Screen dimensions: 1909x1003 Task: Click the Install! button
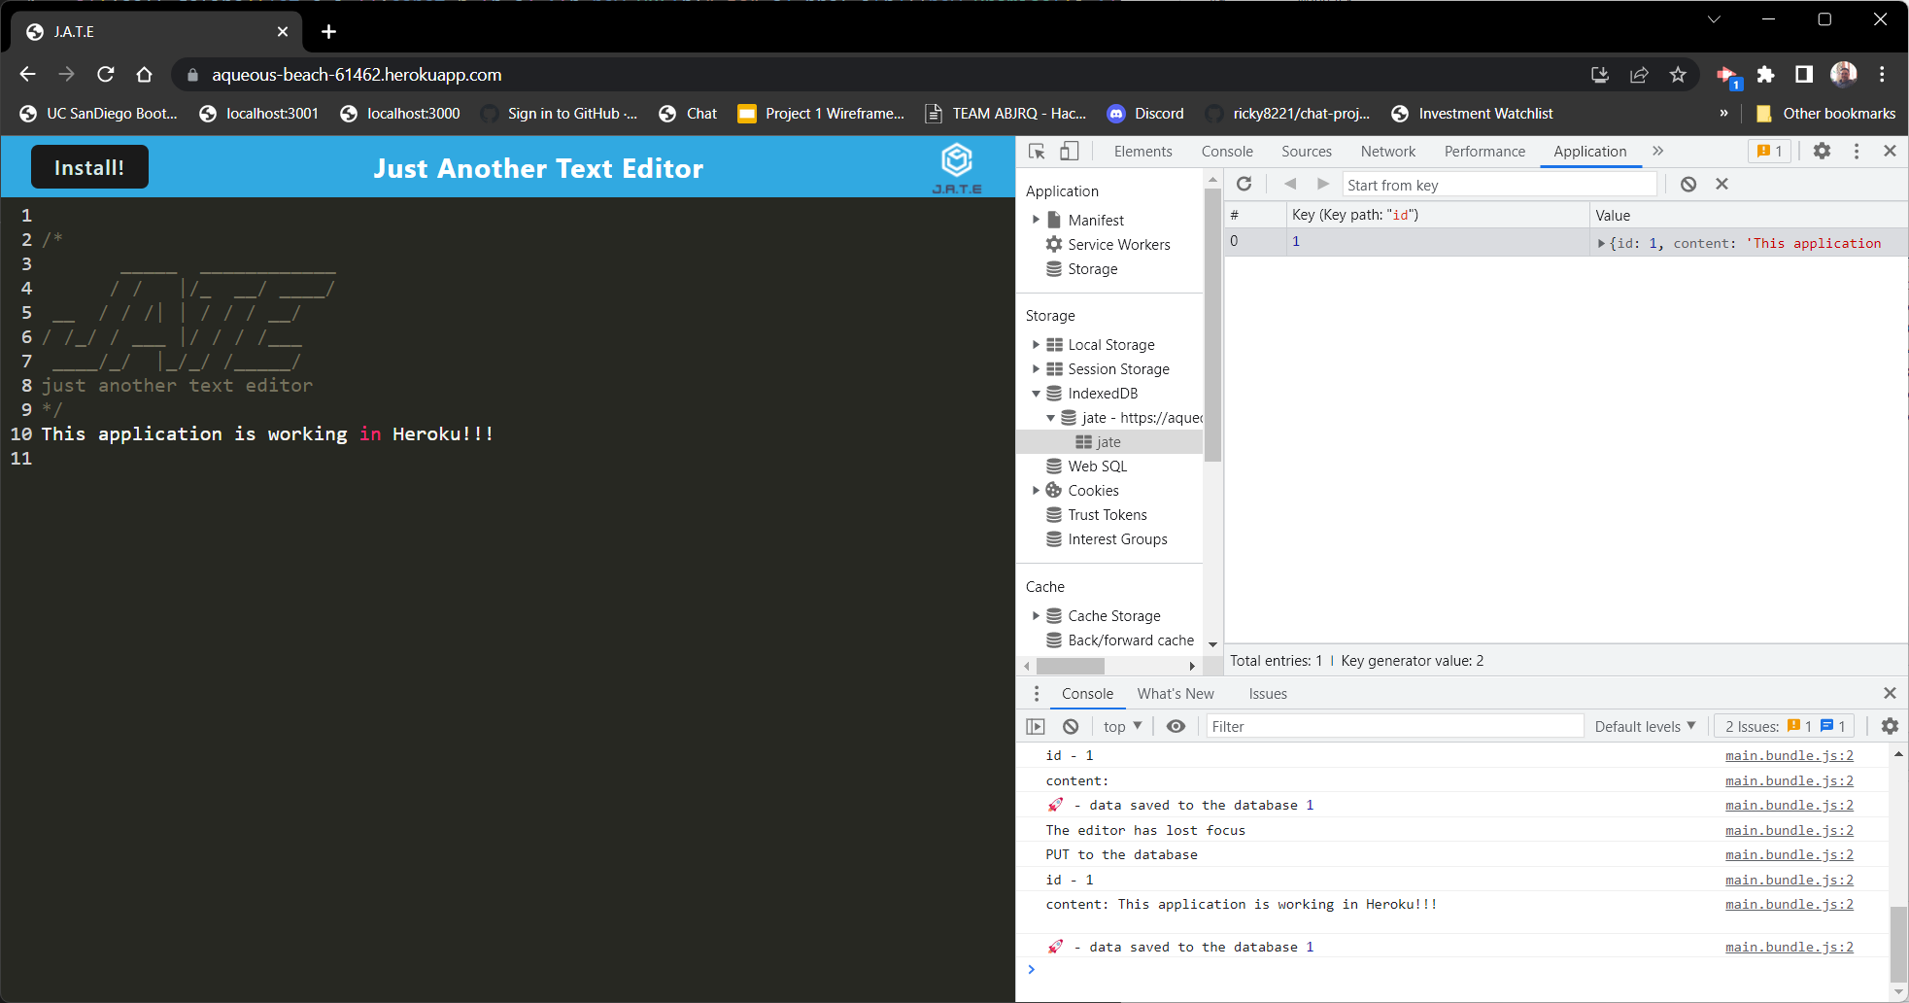point(89,166)
